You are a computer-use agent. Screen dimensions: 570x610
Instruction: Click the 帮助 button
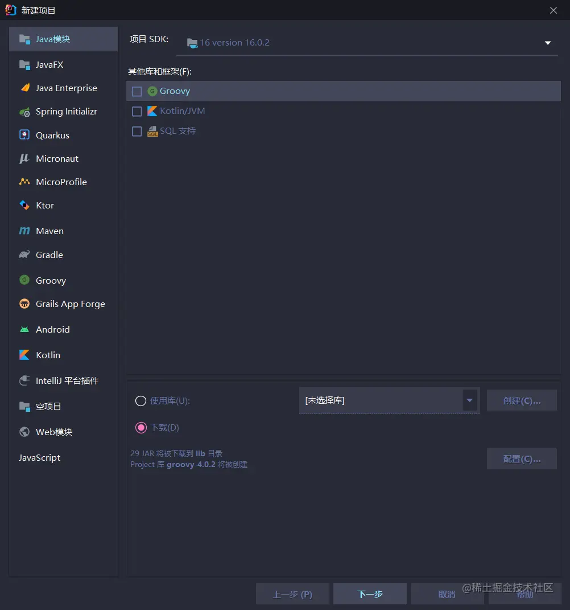(524, 593)
